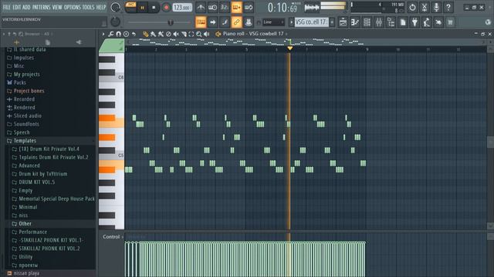Open the ADD menu
This screenshot has height=277, width=494.
pyautogui.click(x=26, y=7)
